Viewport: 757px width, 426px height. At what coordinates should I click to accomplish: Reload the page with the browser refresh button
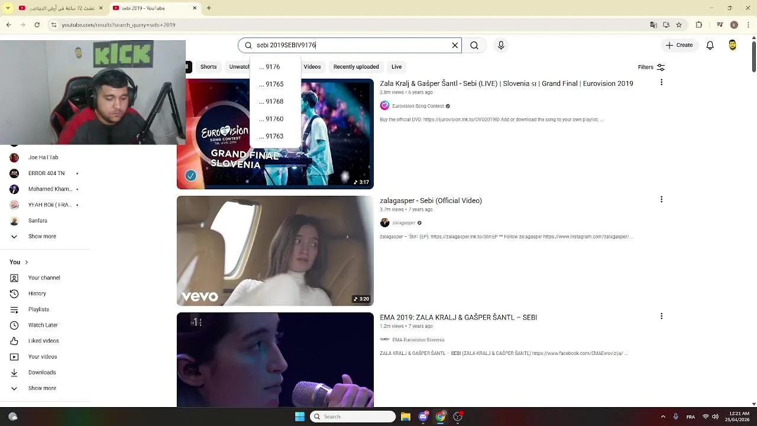point(37,25)
